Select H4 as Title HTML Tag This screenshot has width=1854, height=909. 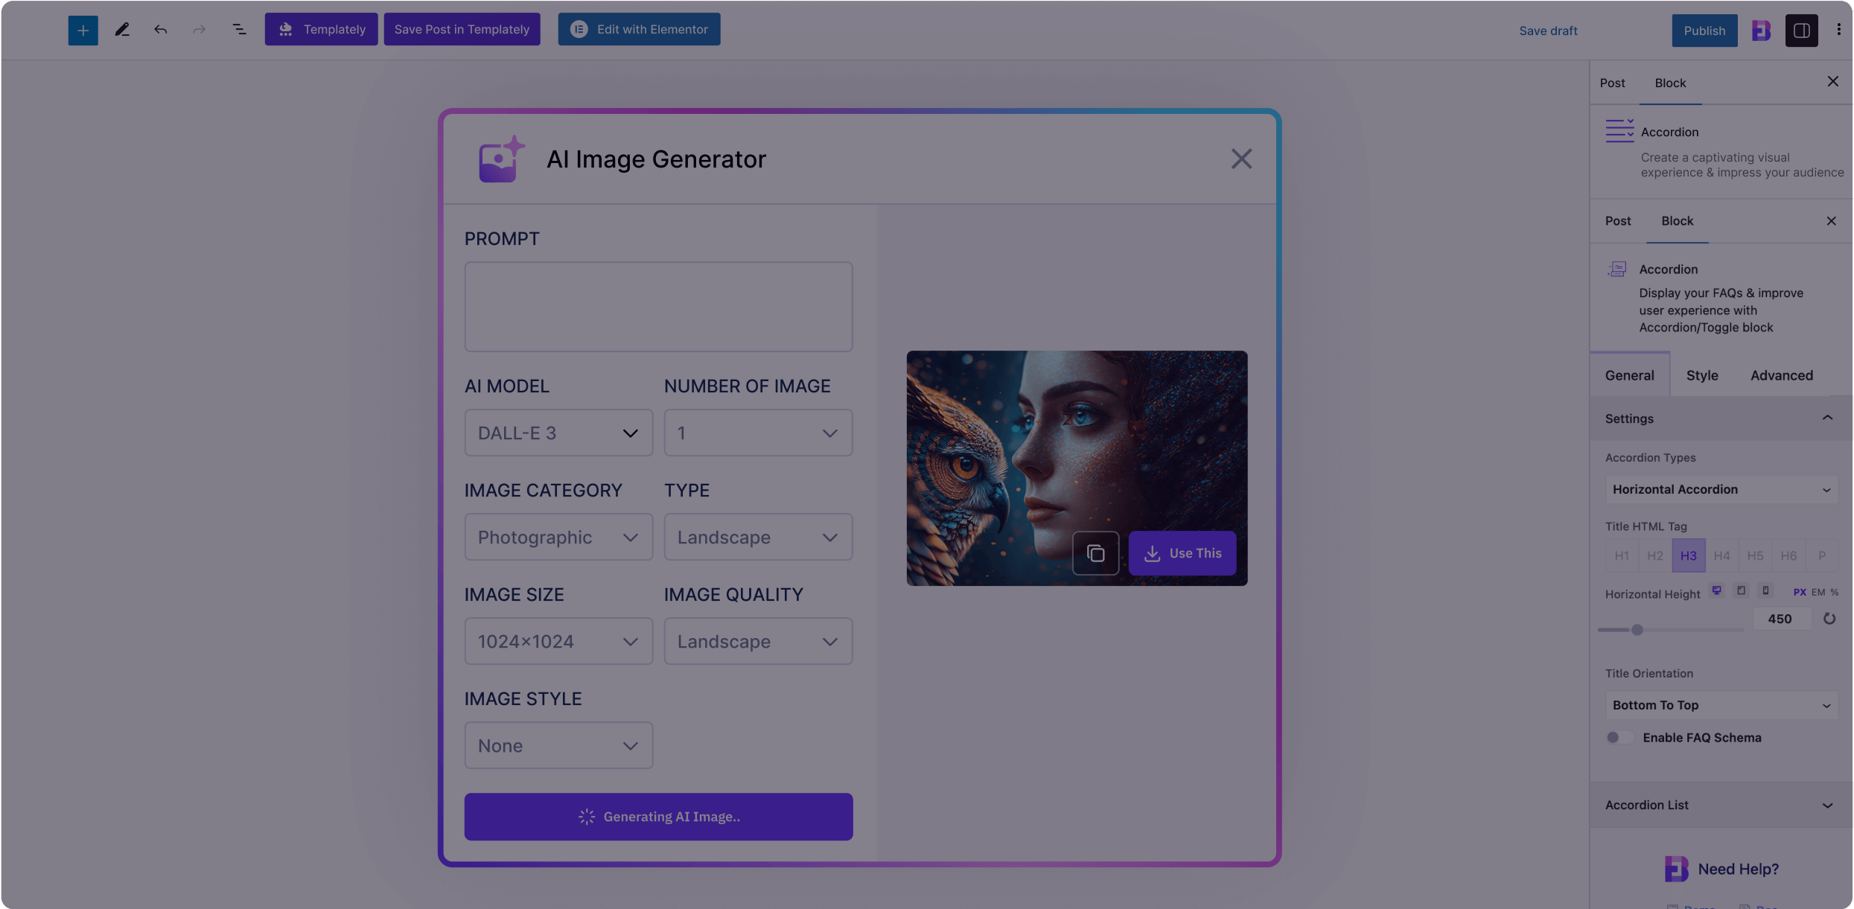pyautogui.click(x=1721, y=556)
